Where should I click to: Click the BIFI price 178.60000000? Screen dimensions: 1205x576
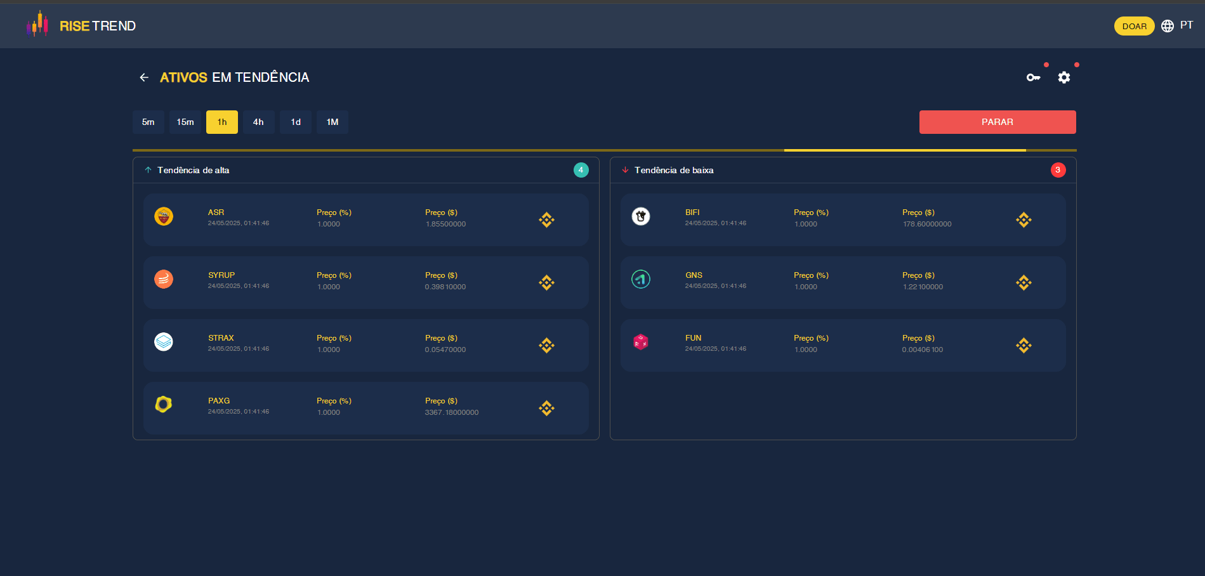(927, 224)
